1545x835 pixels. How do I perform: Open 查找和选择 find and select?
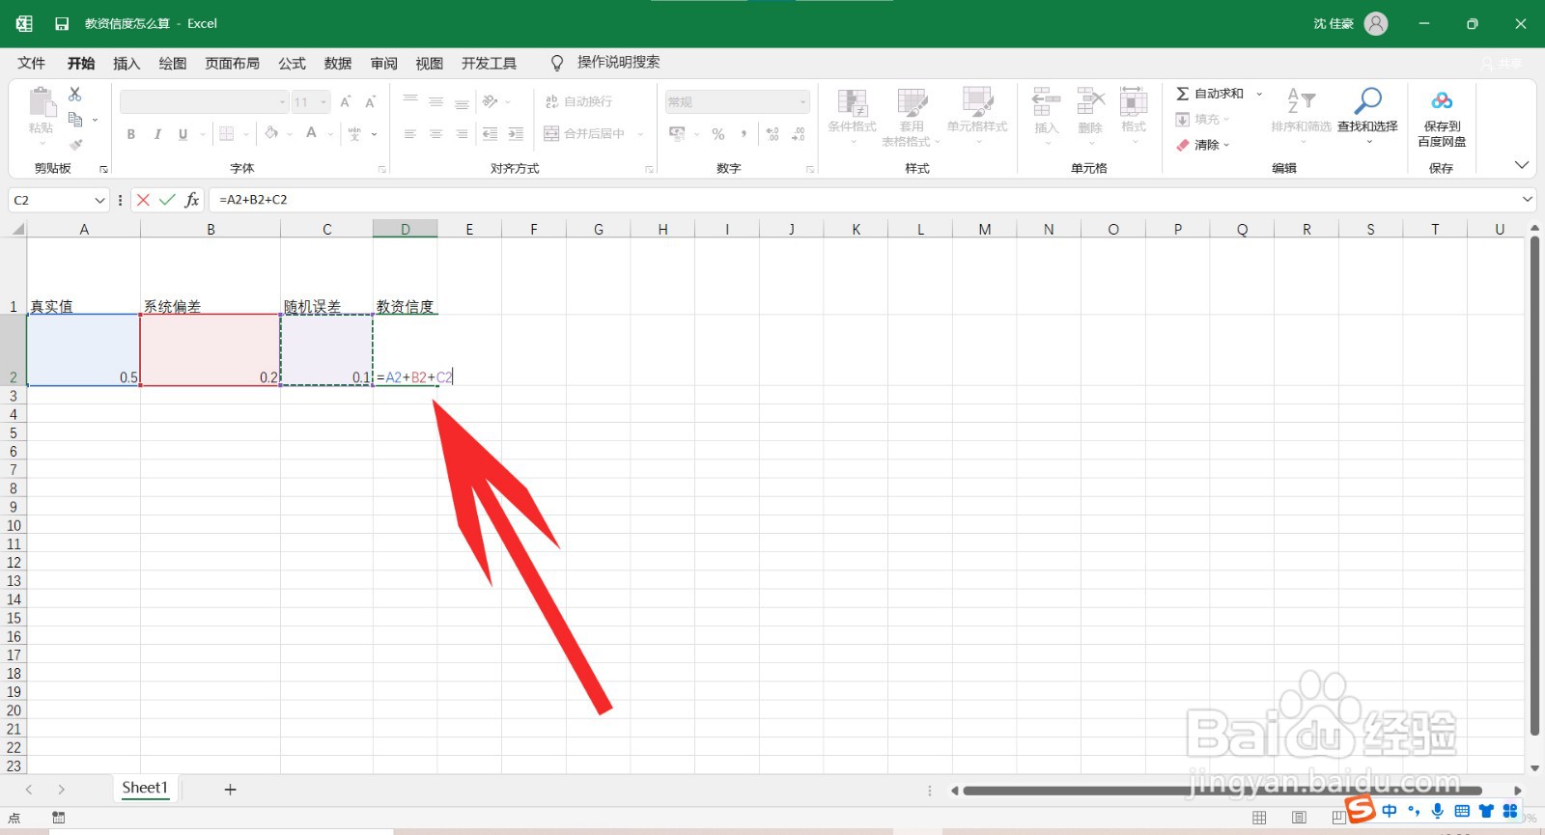click(1367, 116)
